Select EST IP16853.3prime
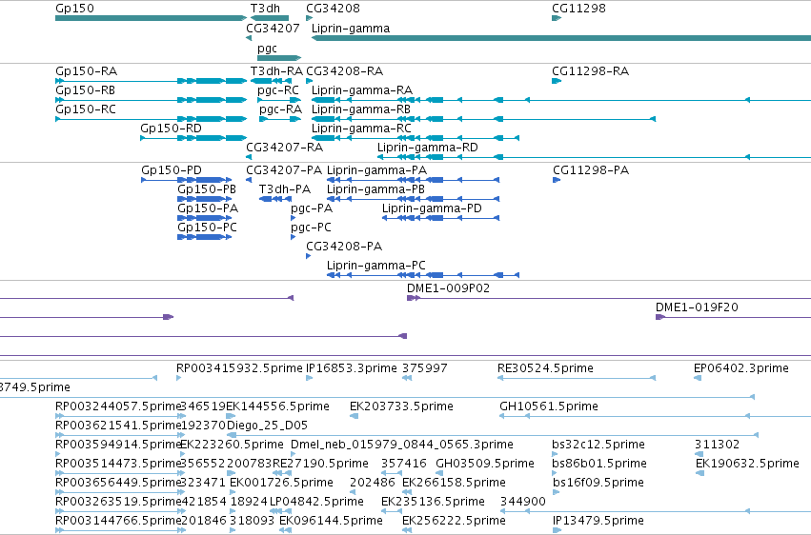This screenshot has width=811, height=535. coord(310,378)
